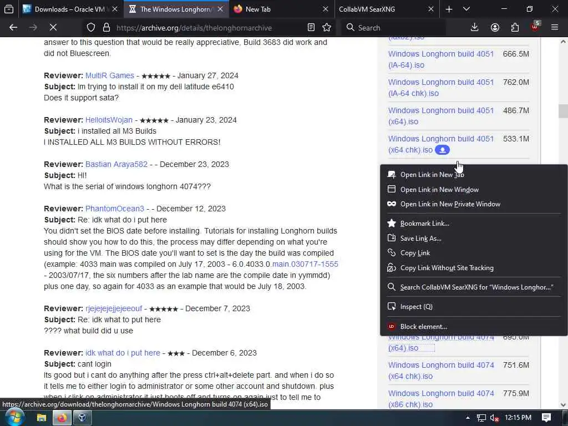Open the VirtualBox taskbar icon

(x=82, y=418)
